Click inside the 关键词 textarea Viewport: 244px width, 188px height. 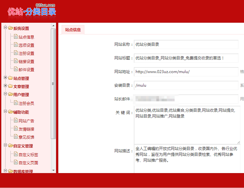coord(187,125)
